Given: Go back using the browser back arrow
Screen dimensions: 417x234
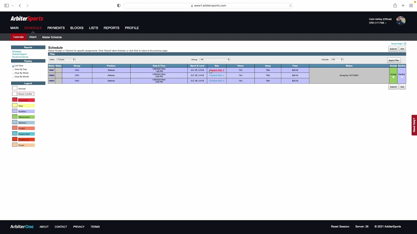Looking at the screenshot, I should click(20, 6).
